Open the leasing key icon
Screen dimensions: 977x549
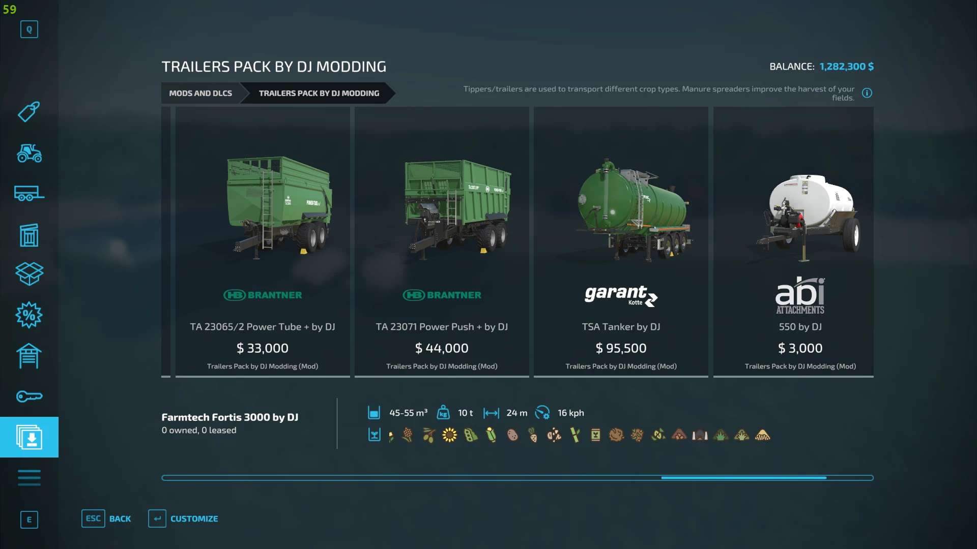[x=29, y=396]
